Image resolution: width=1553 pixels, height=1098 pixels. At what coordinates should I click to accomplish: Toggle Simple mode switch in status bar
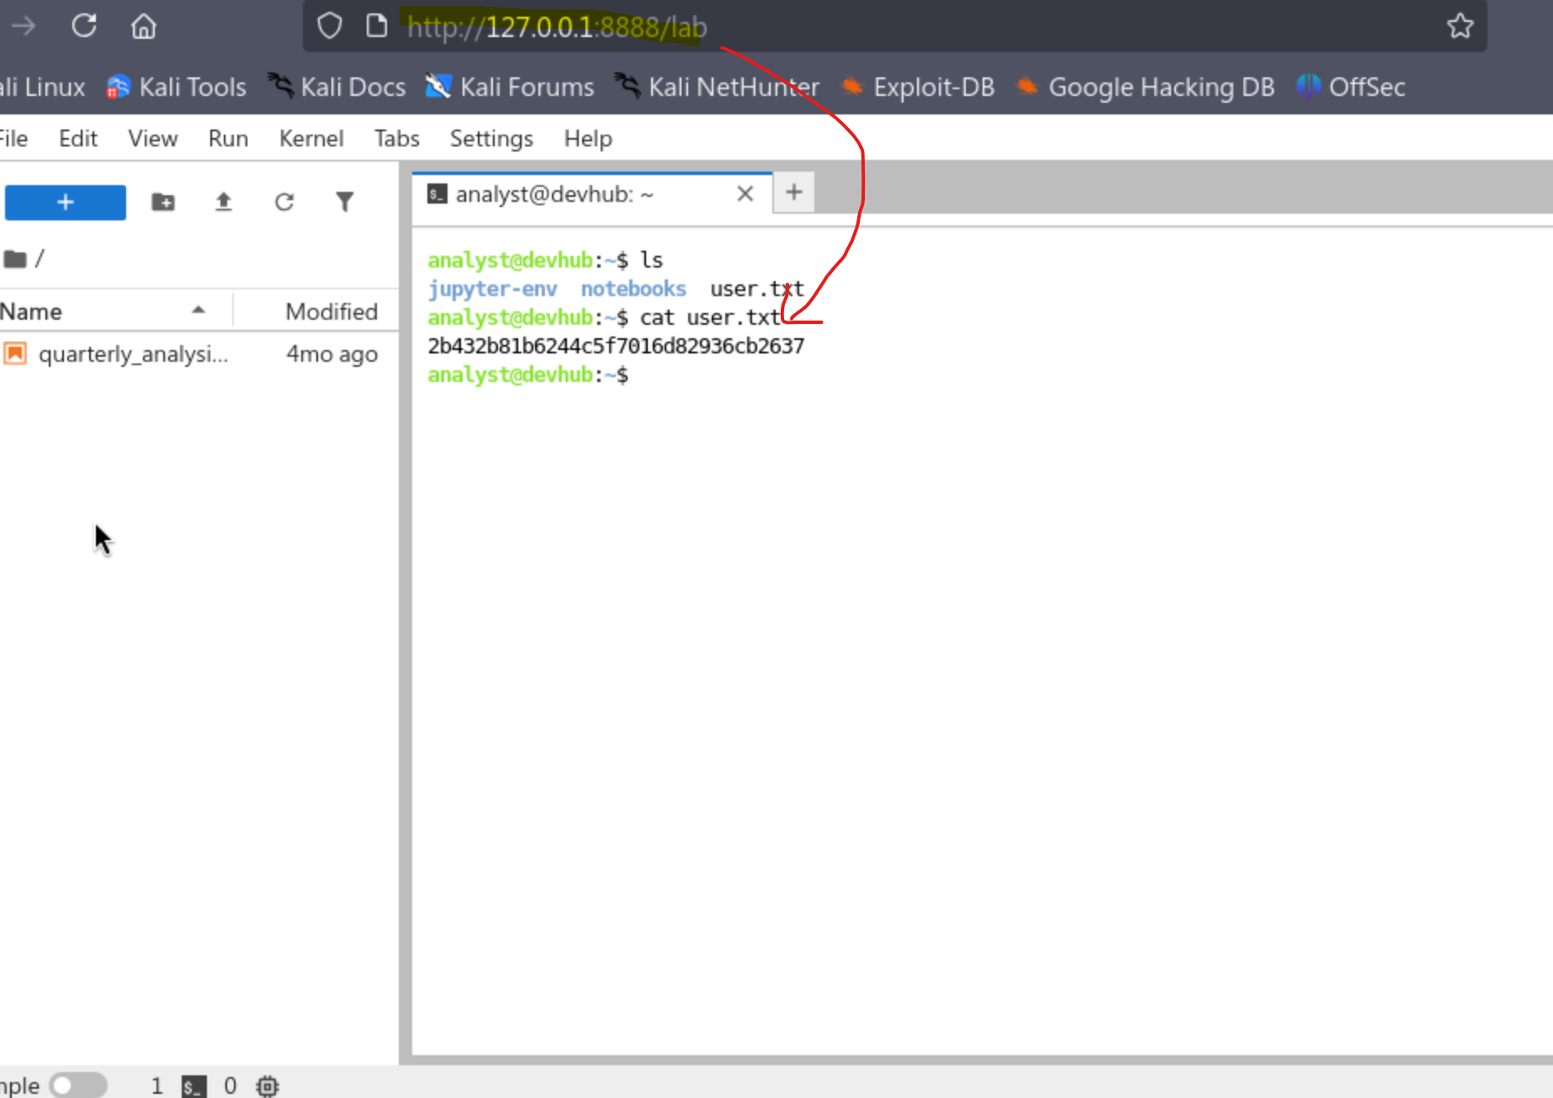[x=77, y=1085]
